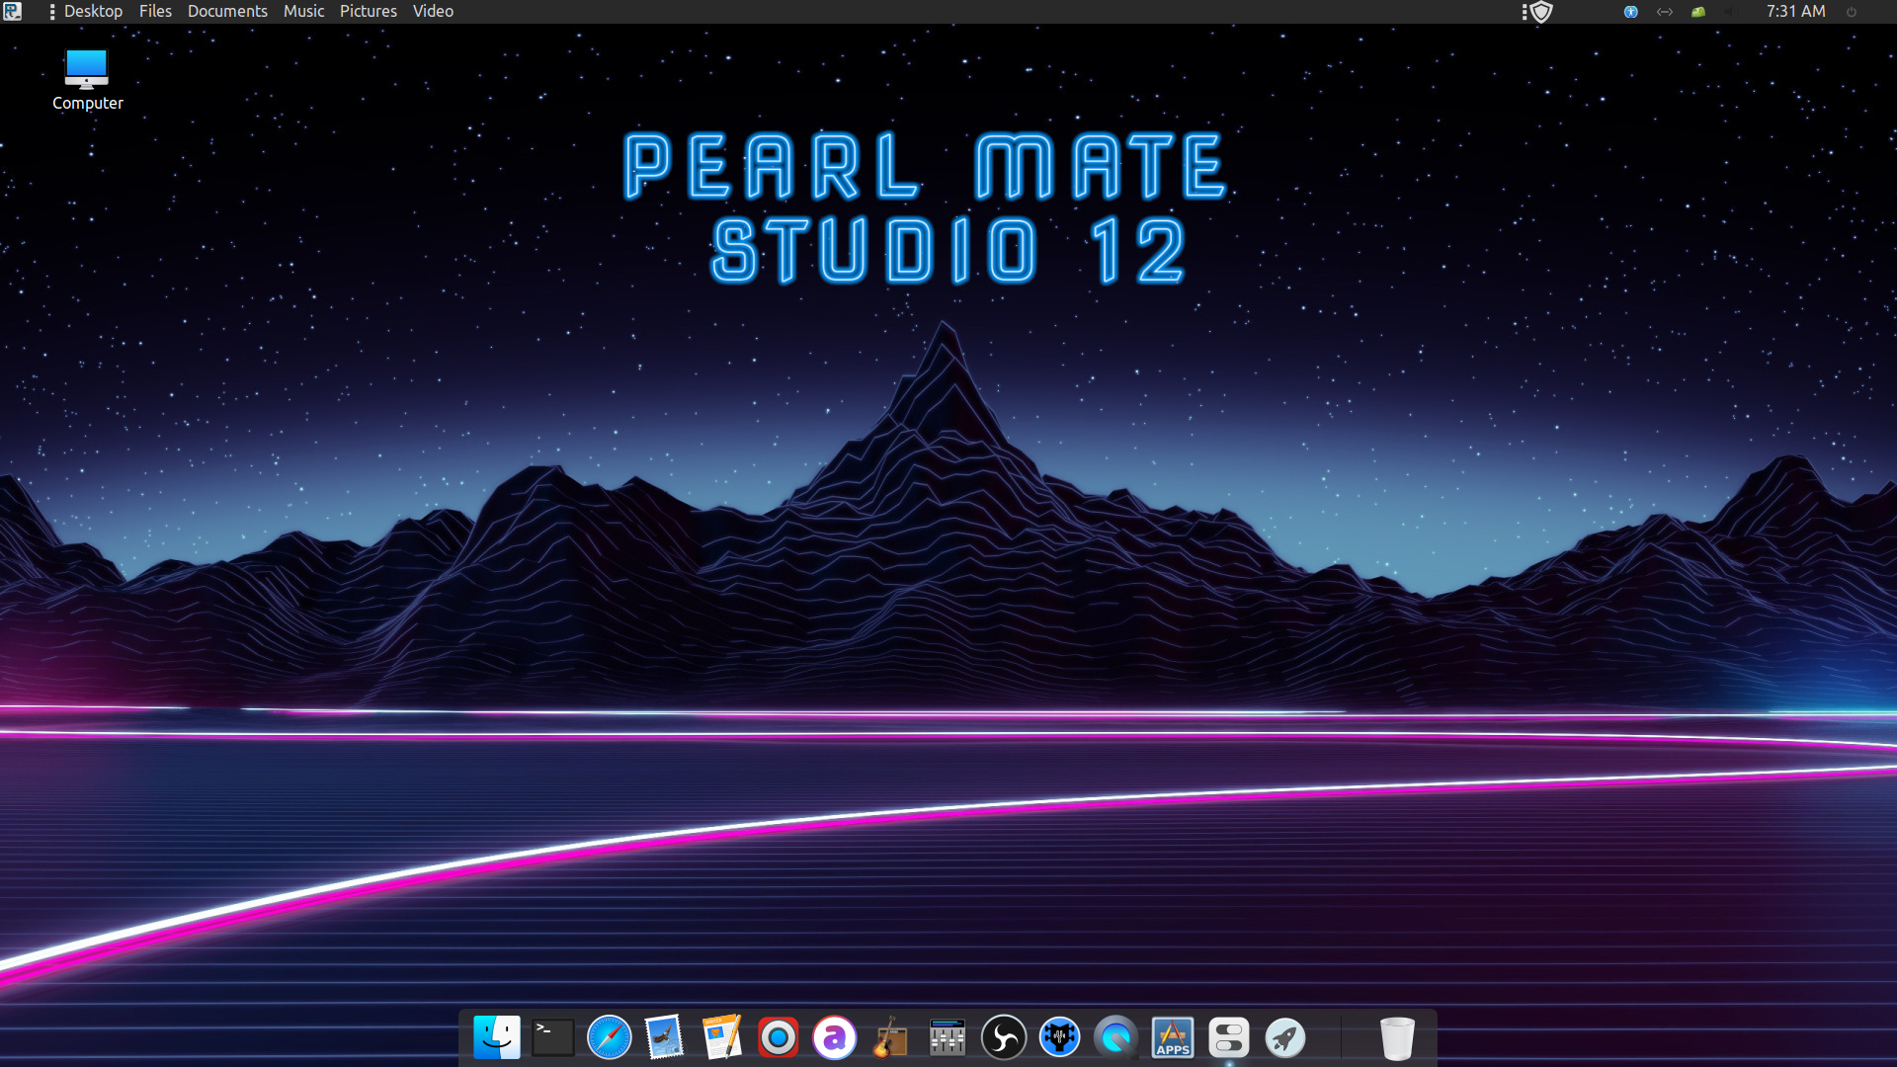Open the Mail stamp icon in dock
Viewport: 1897px width, 1067px height.
tap(665, 1037)
